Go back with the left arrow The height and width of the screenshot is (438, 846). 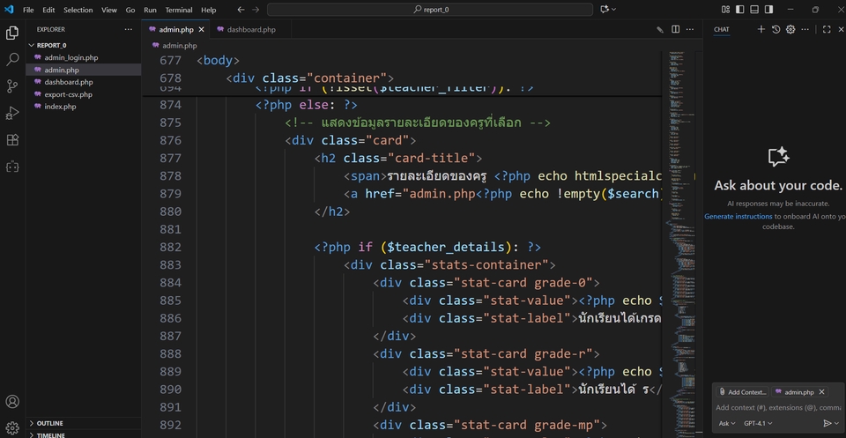(x=241, y=10)
